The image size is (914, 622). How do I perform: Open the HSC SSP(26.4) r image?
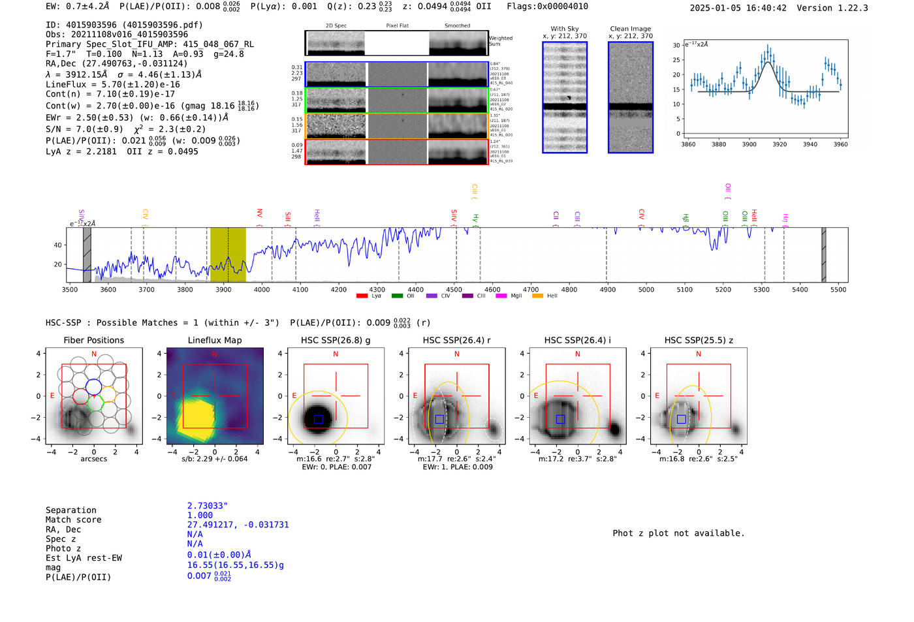click(457, 396)
